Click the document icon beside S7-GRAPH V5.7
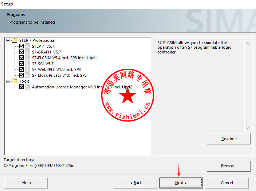 tap(27, 52)
